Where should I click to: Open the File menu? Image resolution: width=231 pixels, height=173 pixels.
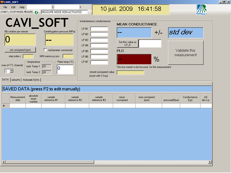coord(5,7)
